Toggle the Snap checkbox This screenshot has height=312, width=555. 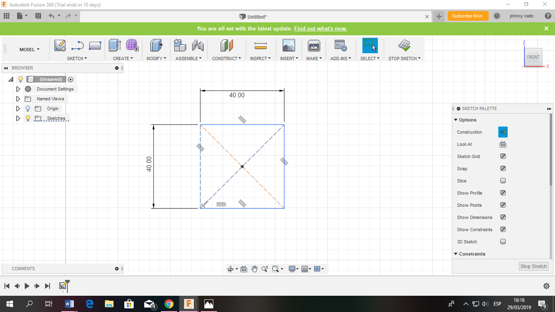coord(503,169)
